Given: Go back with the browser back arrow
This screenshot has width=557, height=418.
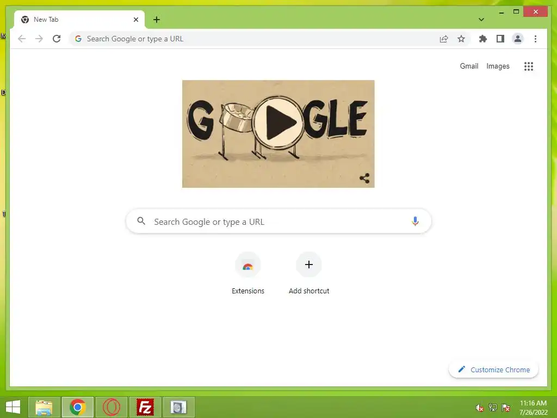Looking at the screenshot, I should (x=22, y=39).
